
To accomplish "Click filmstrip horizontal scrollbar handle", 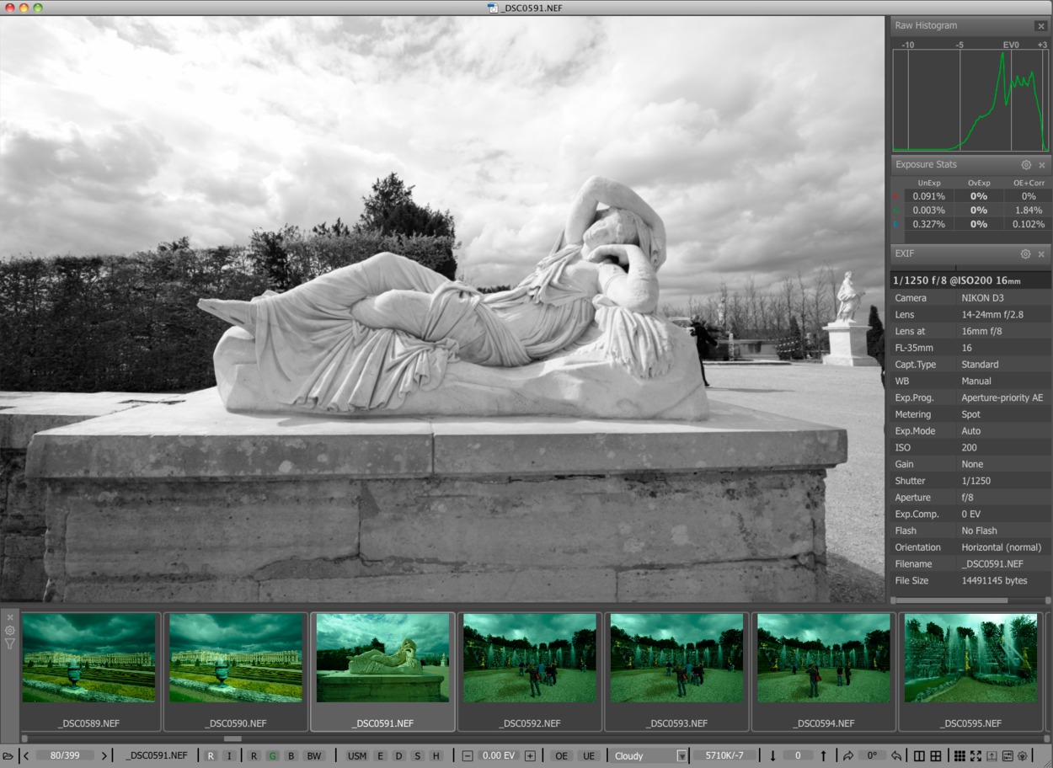I will click(233, 739).
